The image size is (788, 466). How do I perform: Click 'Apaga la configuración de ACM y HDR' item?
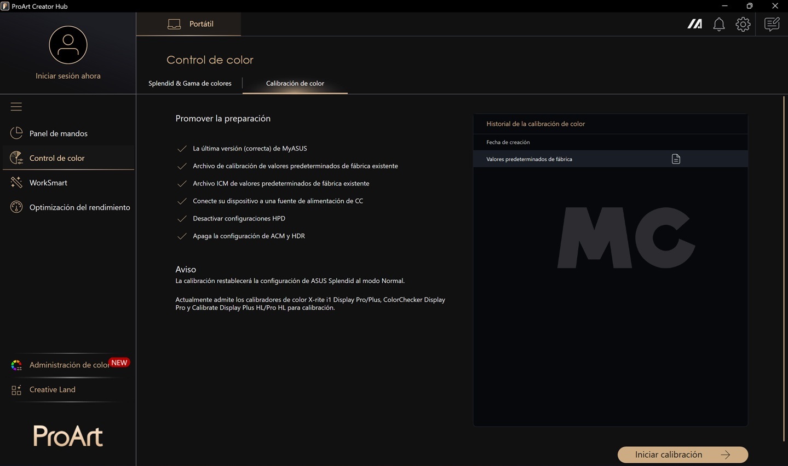249,236
